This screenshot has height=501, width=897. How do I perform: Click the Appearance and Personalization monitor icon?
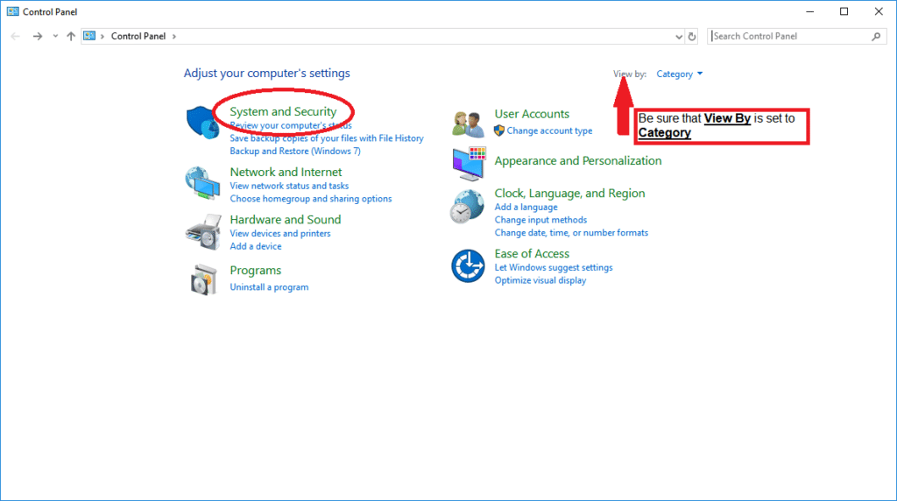(x=468, y=162)
